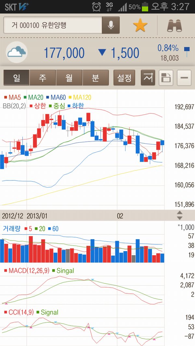Tap the 2012/12 date label
Viewport: 195px width, 346px height.
13,216
